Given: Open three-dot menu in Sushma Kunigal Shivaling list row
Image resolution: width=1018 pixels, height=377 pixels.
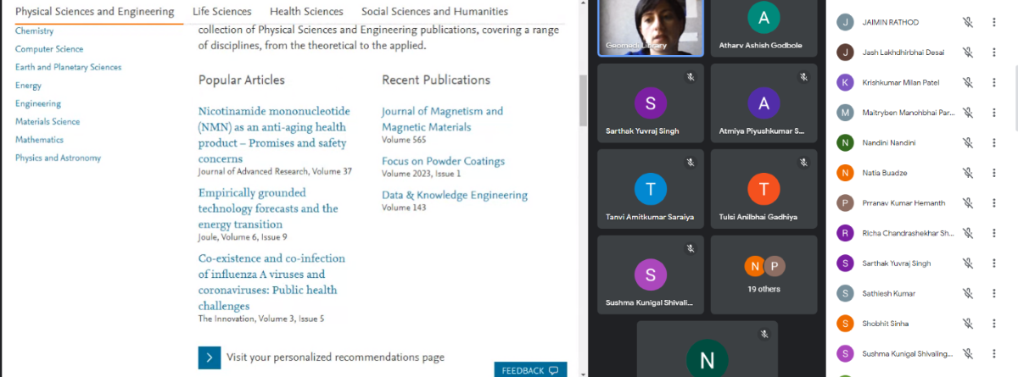Looking at the screenshot, I should click(994, 353).
